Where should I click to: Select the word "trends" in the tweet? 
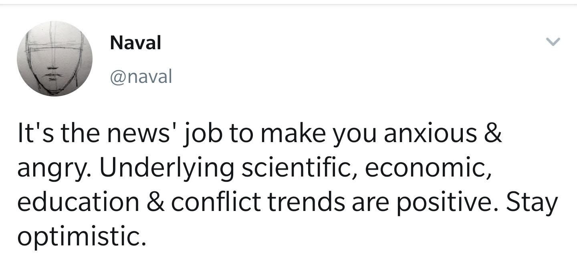click(x=306, y=203)
